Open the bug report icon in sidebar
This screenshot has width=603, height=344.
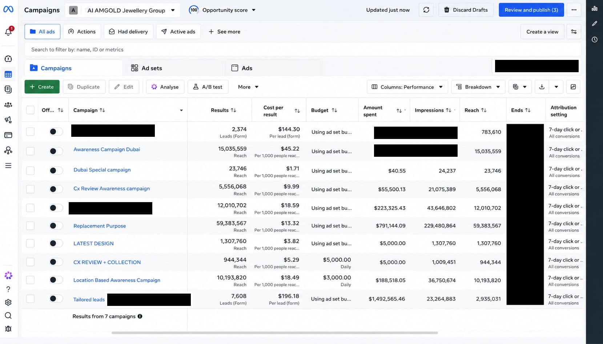tap(8, 329)
